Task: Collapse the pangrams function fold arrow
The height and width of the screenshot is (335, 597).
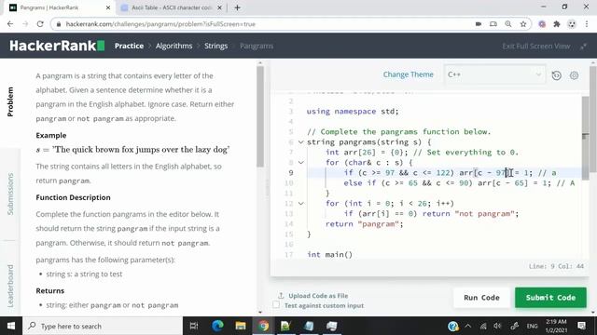Action: tap(300, 142)
